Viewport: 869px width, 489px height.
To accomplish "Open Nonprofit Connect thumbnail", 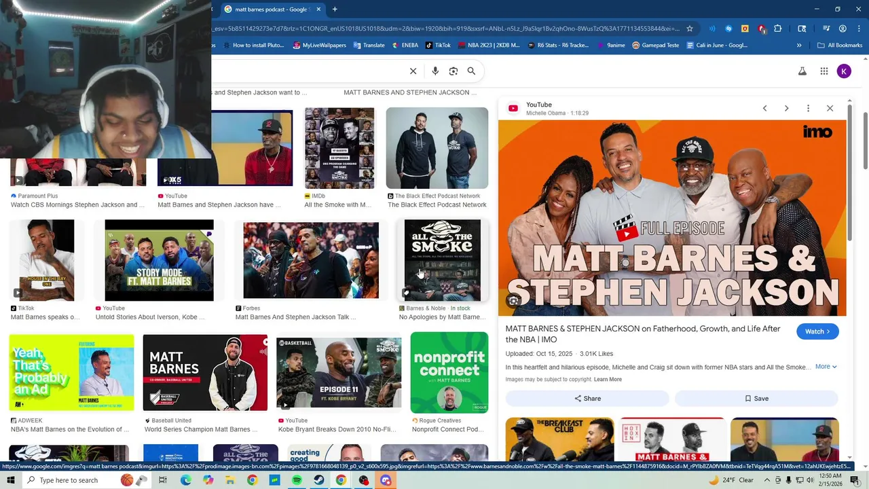I will coord(449,372).
